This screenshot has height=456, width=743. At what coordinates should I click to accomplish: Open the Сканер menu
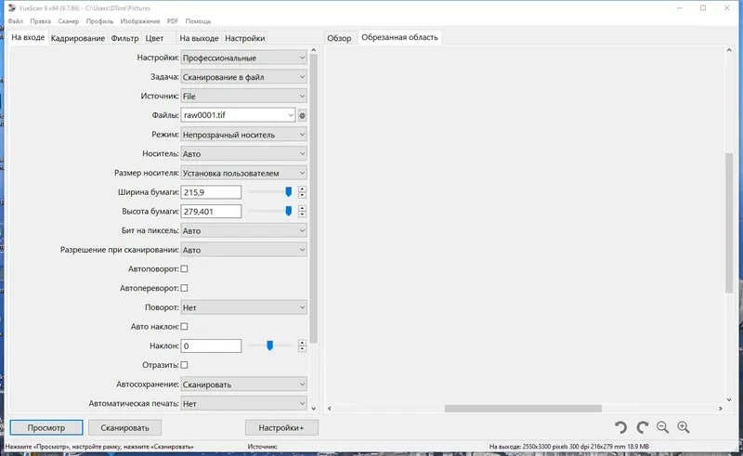tap(69, 21)
